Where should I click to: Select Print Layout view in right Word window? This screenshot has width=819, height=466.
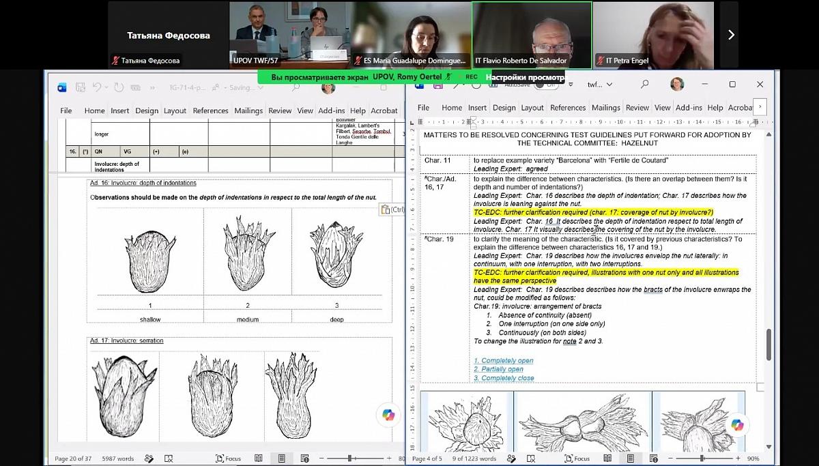(629, 458)
